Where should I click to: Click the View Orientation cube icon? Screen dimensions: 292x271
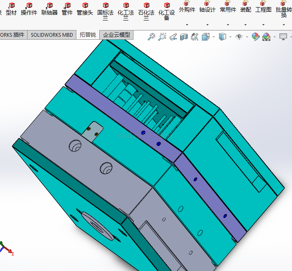[206, 37]
